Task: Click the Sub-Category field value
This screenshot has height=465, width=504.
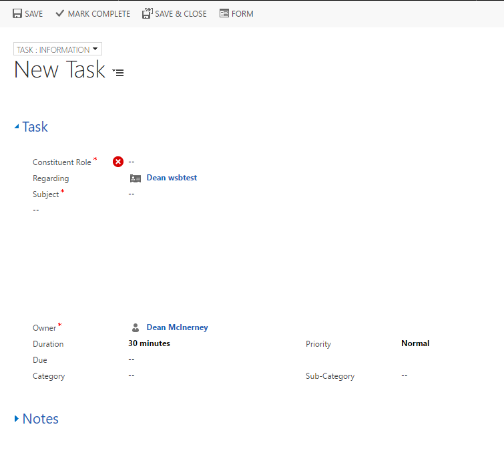Action: click(x=405, y=375)
